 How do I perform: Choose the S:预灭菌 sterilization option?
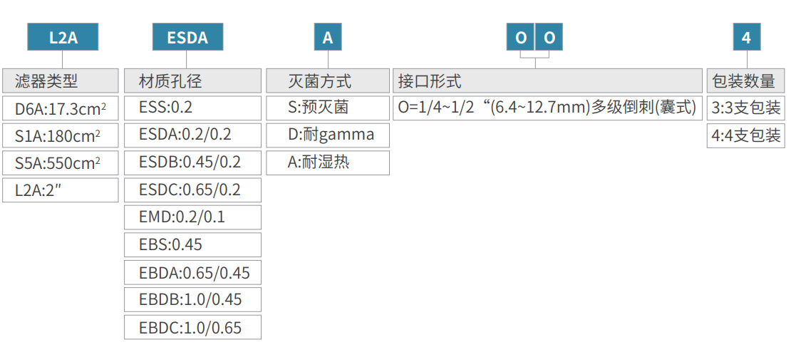328,108
